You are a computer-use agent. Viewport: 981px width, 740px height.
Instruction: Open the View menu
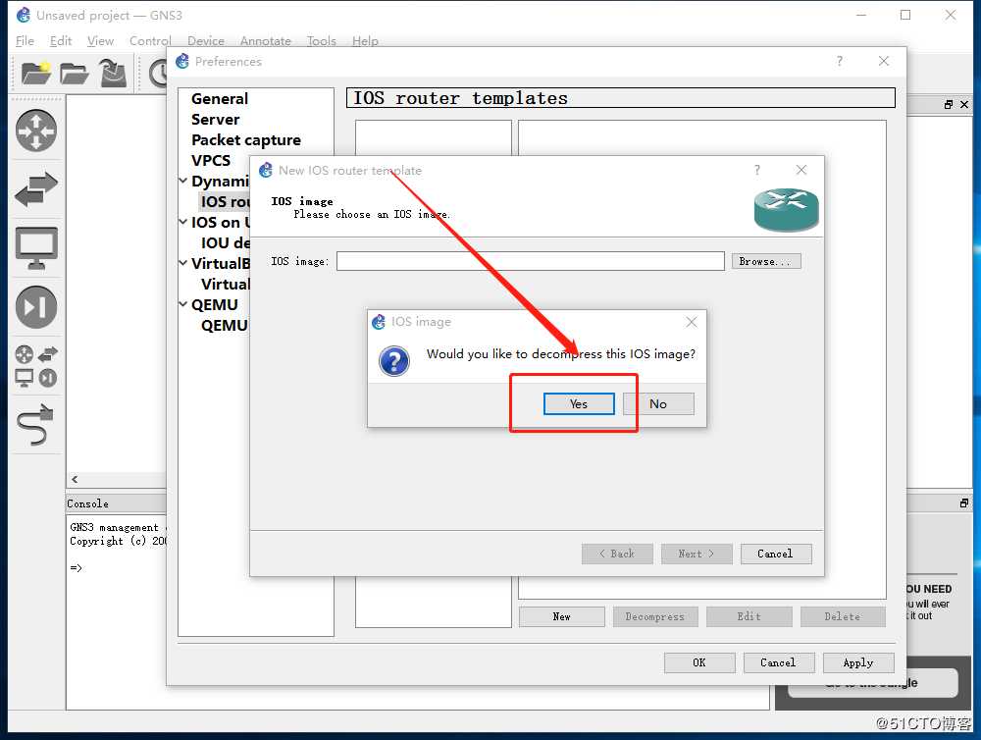pos(100,40)
